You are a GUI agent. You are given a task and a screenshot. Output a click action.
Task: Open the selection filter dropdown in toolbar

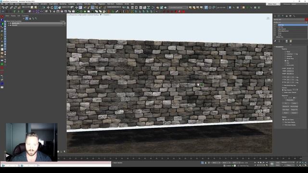pyautogui.click(x=26, y=7)
